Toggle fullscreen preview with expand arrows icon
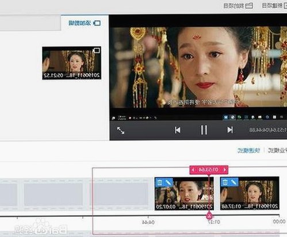This screenshot has width=287, height=237. point(121,131)
